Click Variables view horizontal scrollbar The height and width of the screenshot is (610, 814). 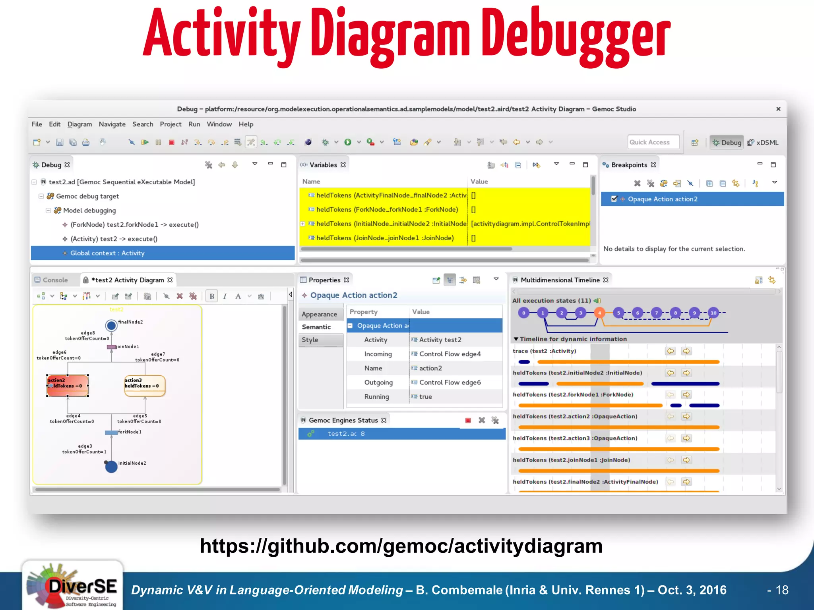click(407, 249)
